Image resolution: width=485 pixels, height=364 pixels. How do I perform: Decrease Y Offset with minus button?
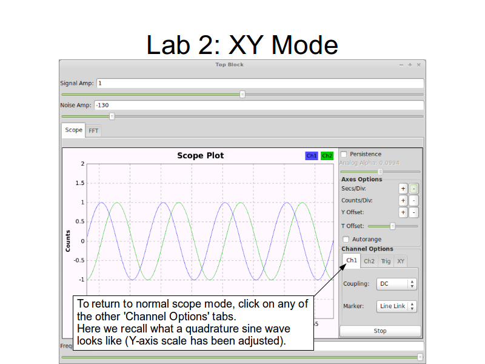[413, 212]
